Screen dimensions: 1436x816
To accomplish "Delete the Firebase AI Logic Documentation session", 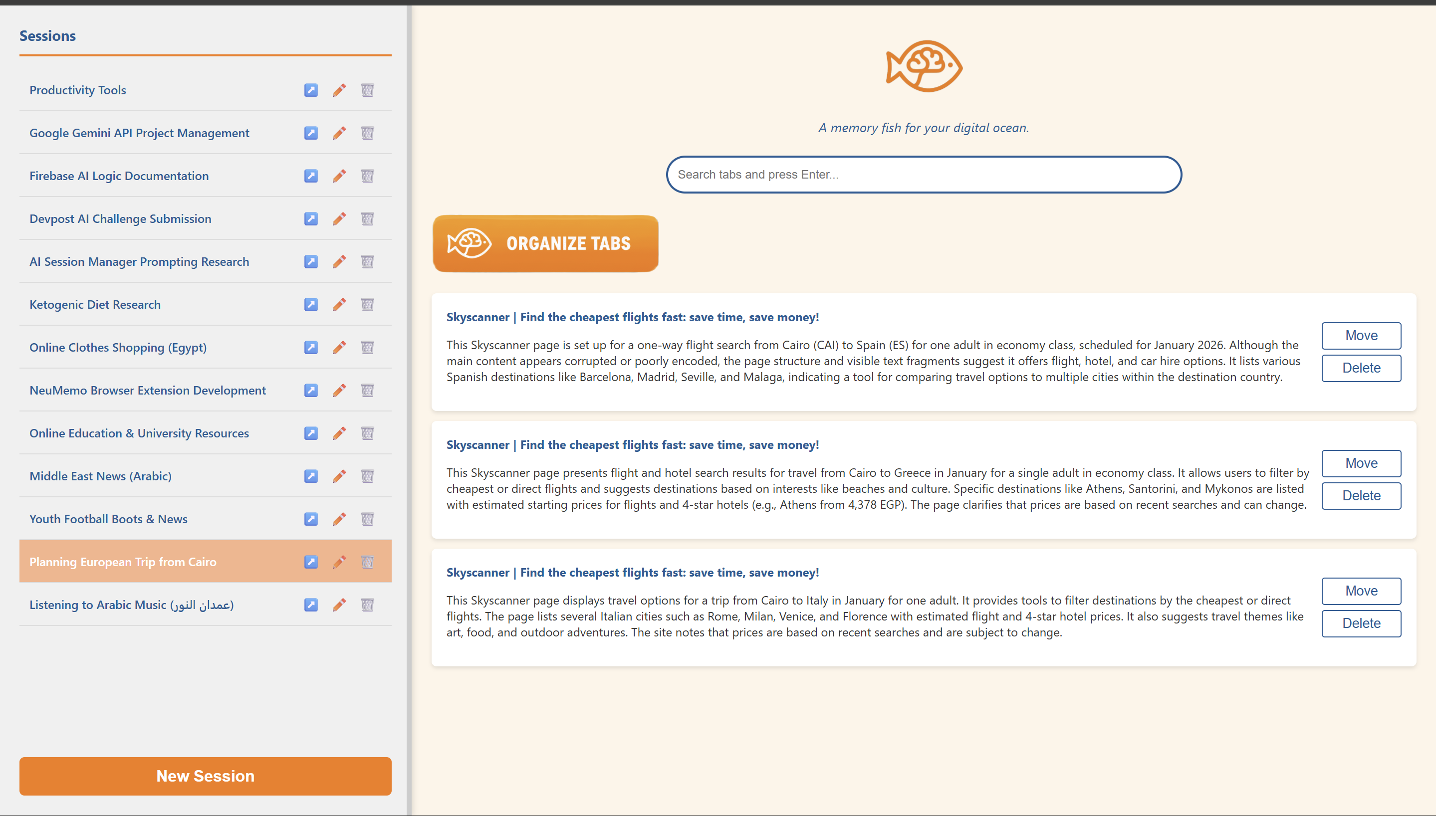I will pos(367,176).
